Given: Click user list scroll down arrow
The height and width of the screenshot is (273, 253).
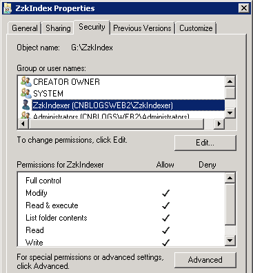Looking at the screenshot, I should [230, 113].
